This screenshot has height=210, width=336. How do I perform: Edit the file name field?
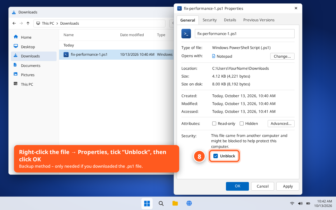[245, 34]
